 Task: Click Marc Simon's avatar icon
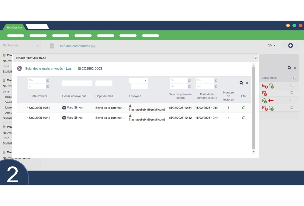click(64, 107)
